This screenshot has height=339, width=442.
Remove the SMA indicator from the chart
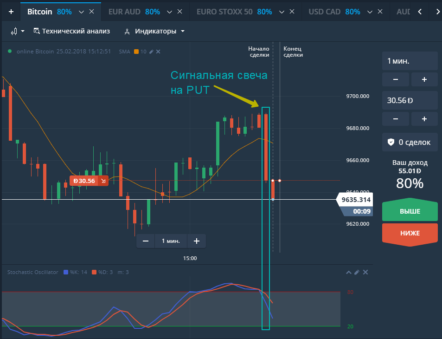tap(158, 52)
